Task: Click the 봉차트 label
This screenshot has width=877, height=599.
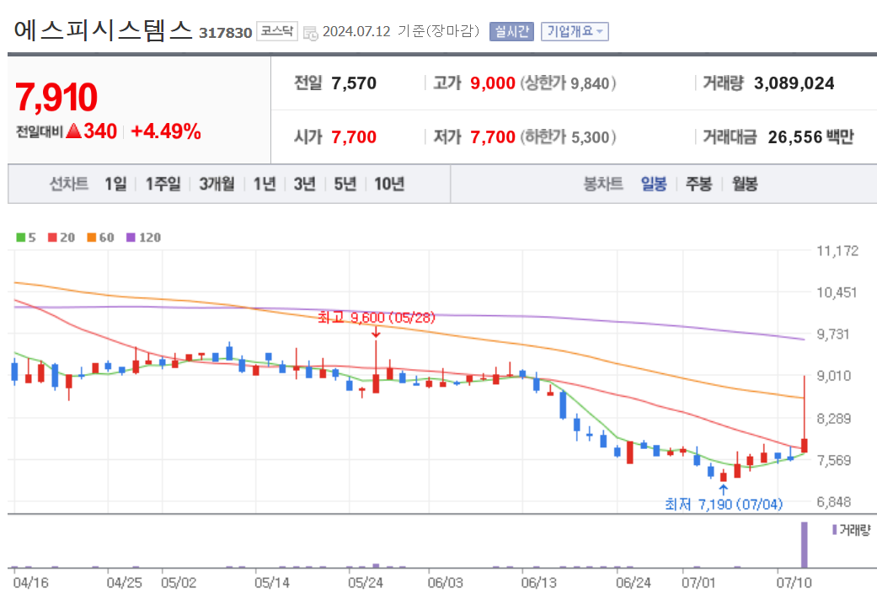Action: pyautogui.click(x=603, y=184)
